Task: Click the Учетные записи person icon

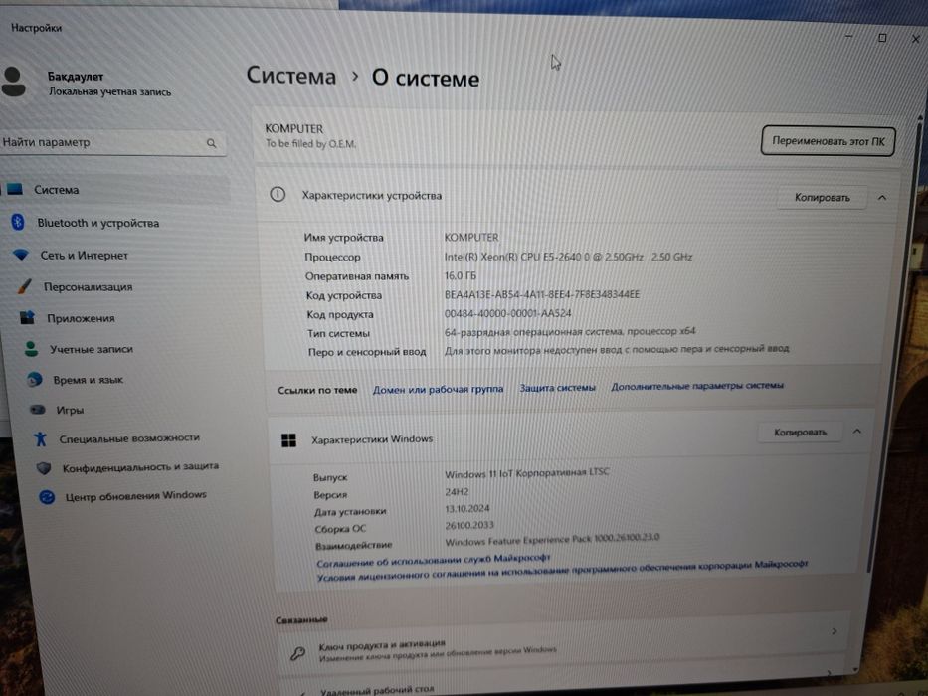Action: (32, 349)
